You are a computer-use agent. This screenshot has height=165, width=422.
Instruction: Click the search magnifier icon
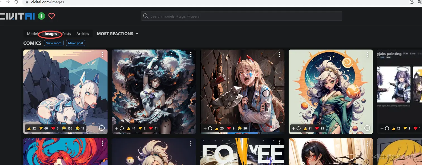(146, 16)
